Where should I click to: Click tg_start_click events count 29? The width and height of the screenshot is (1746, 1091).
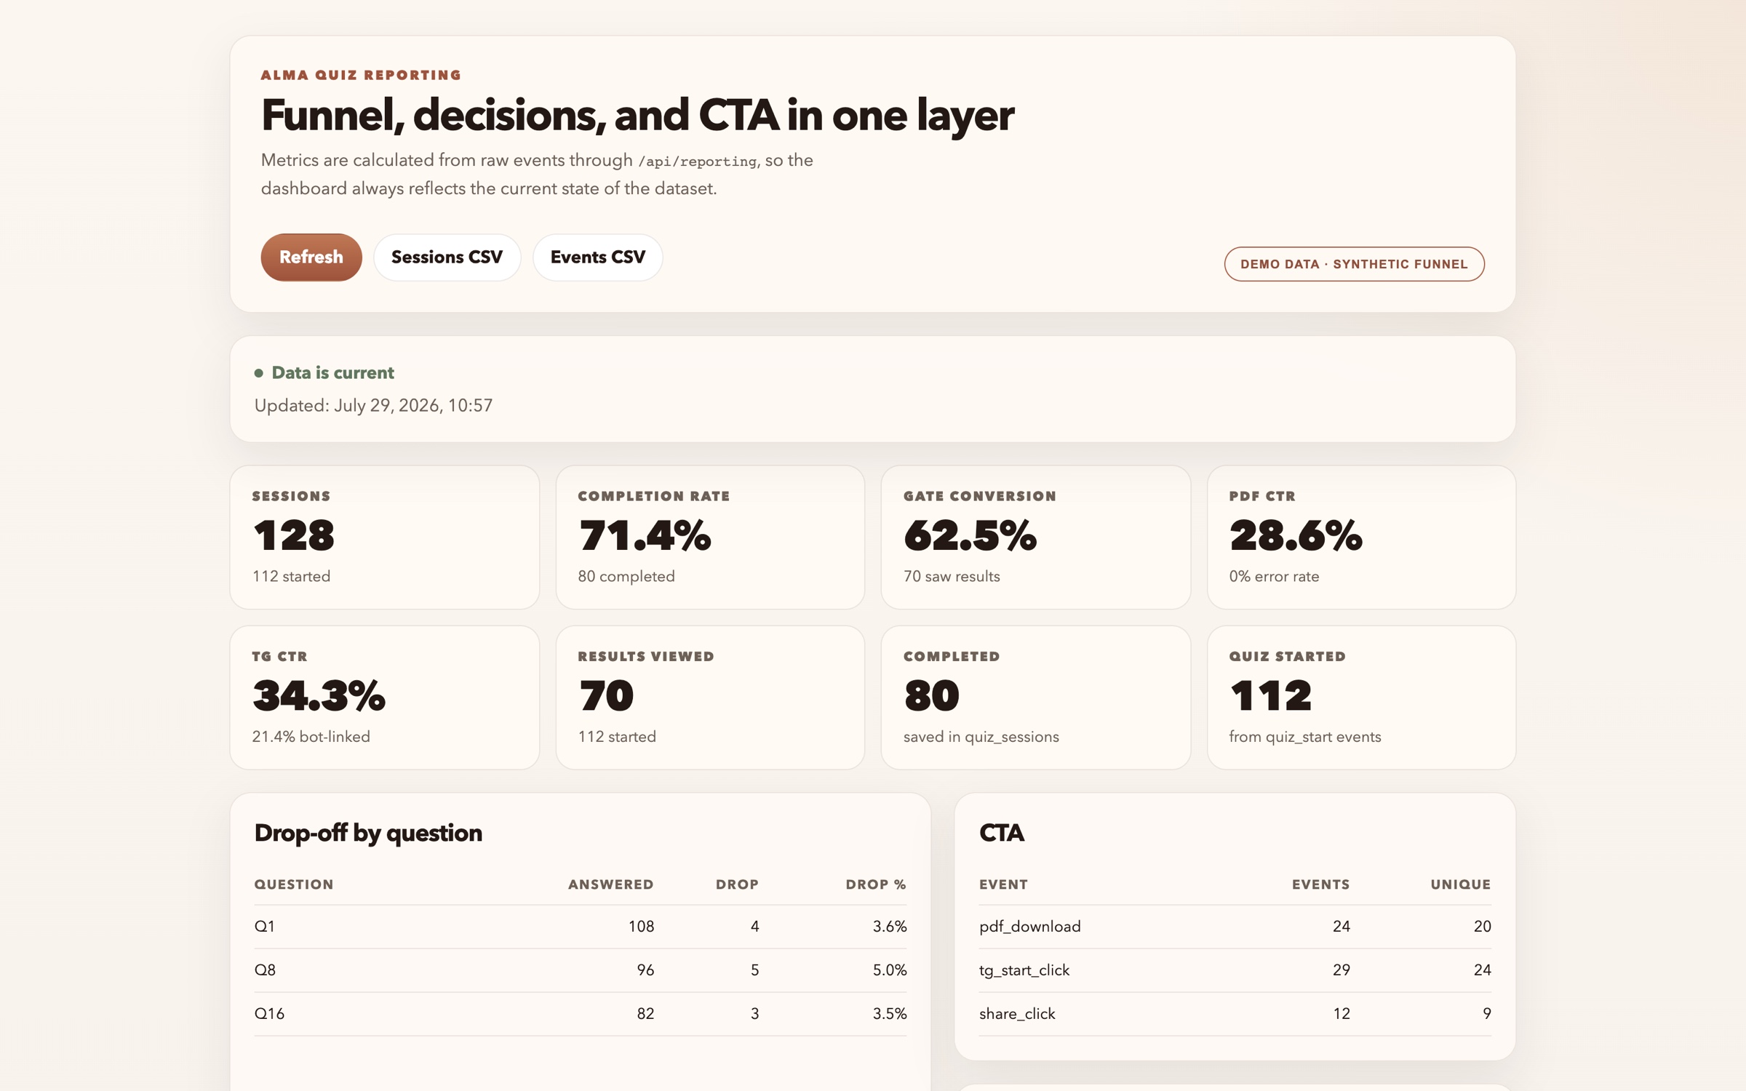click(1342, 970)
